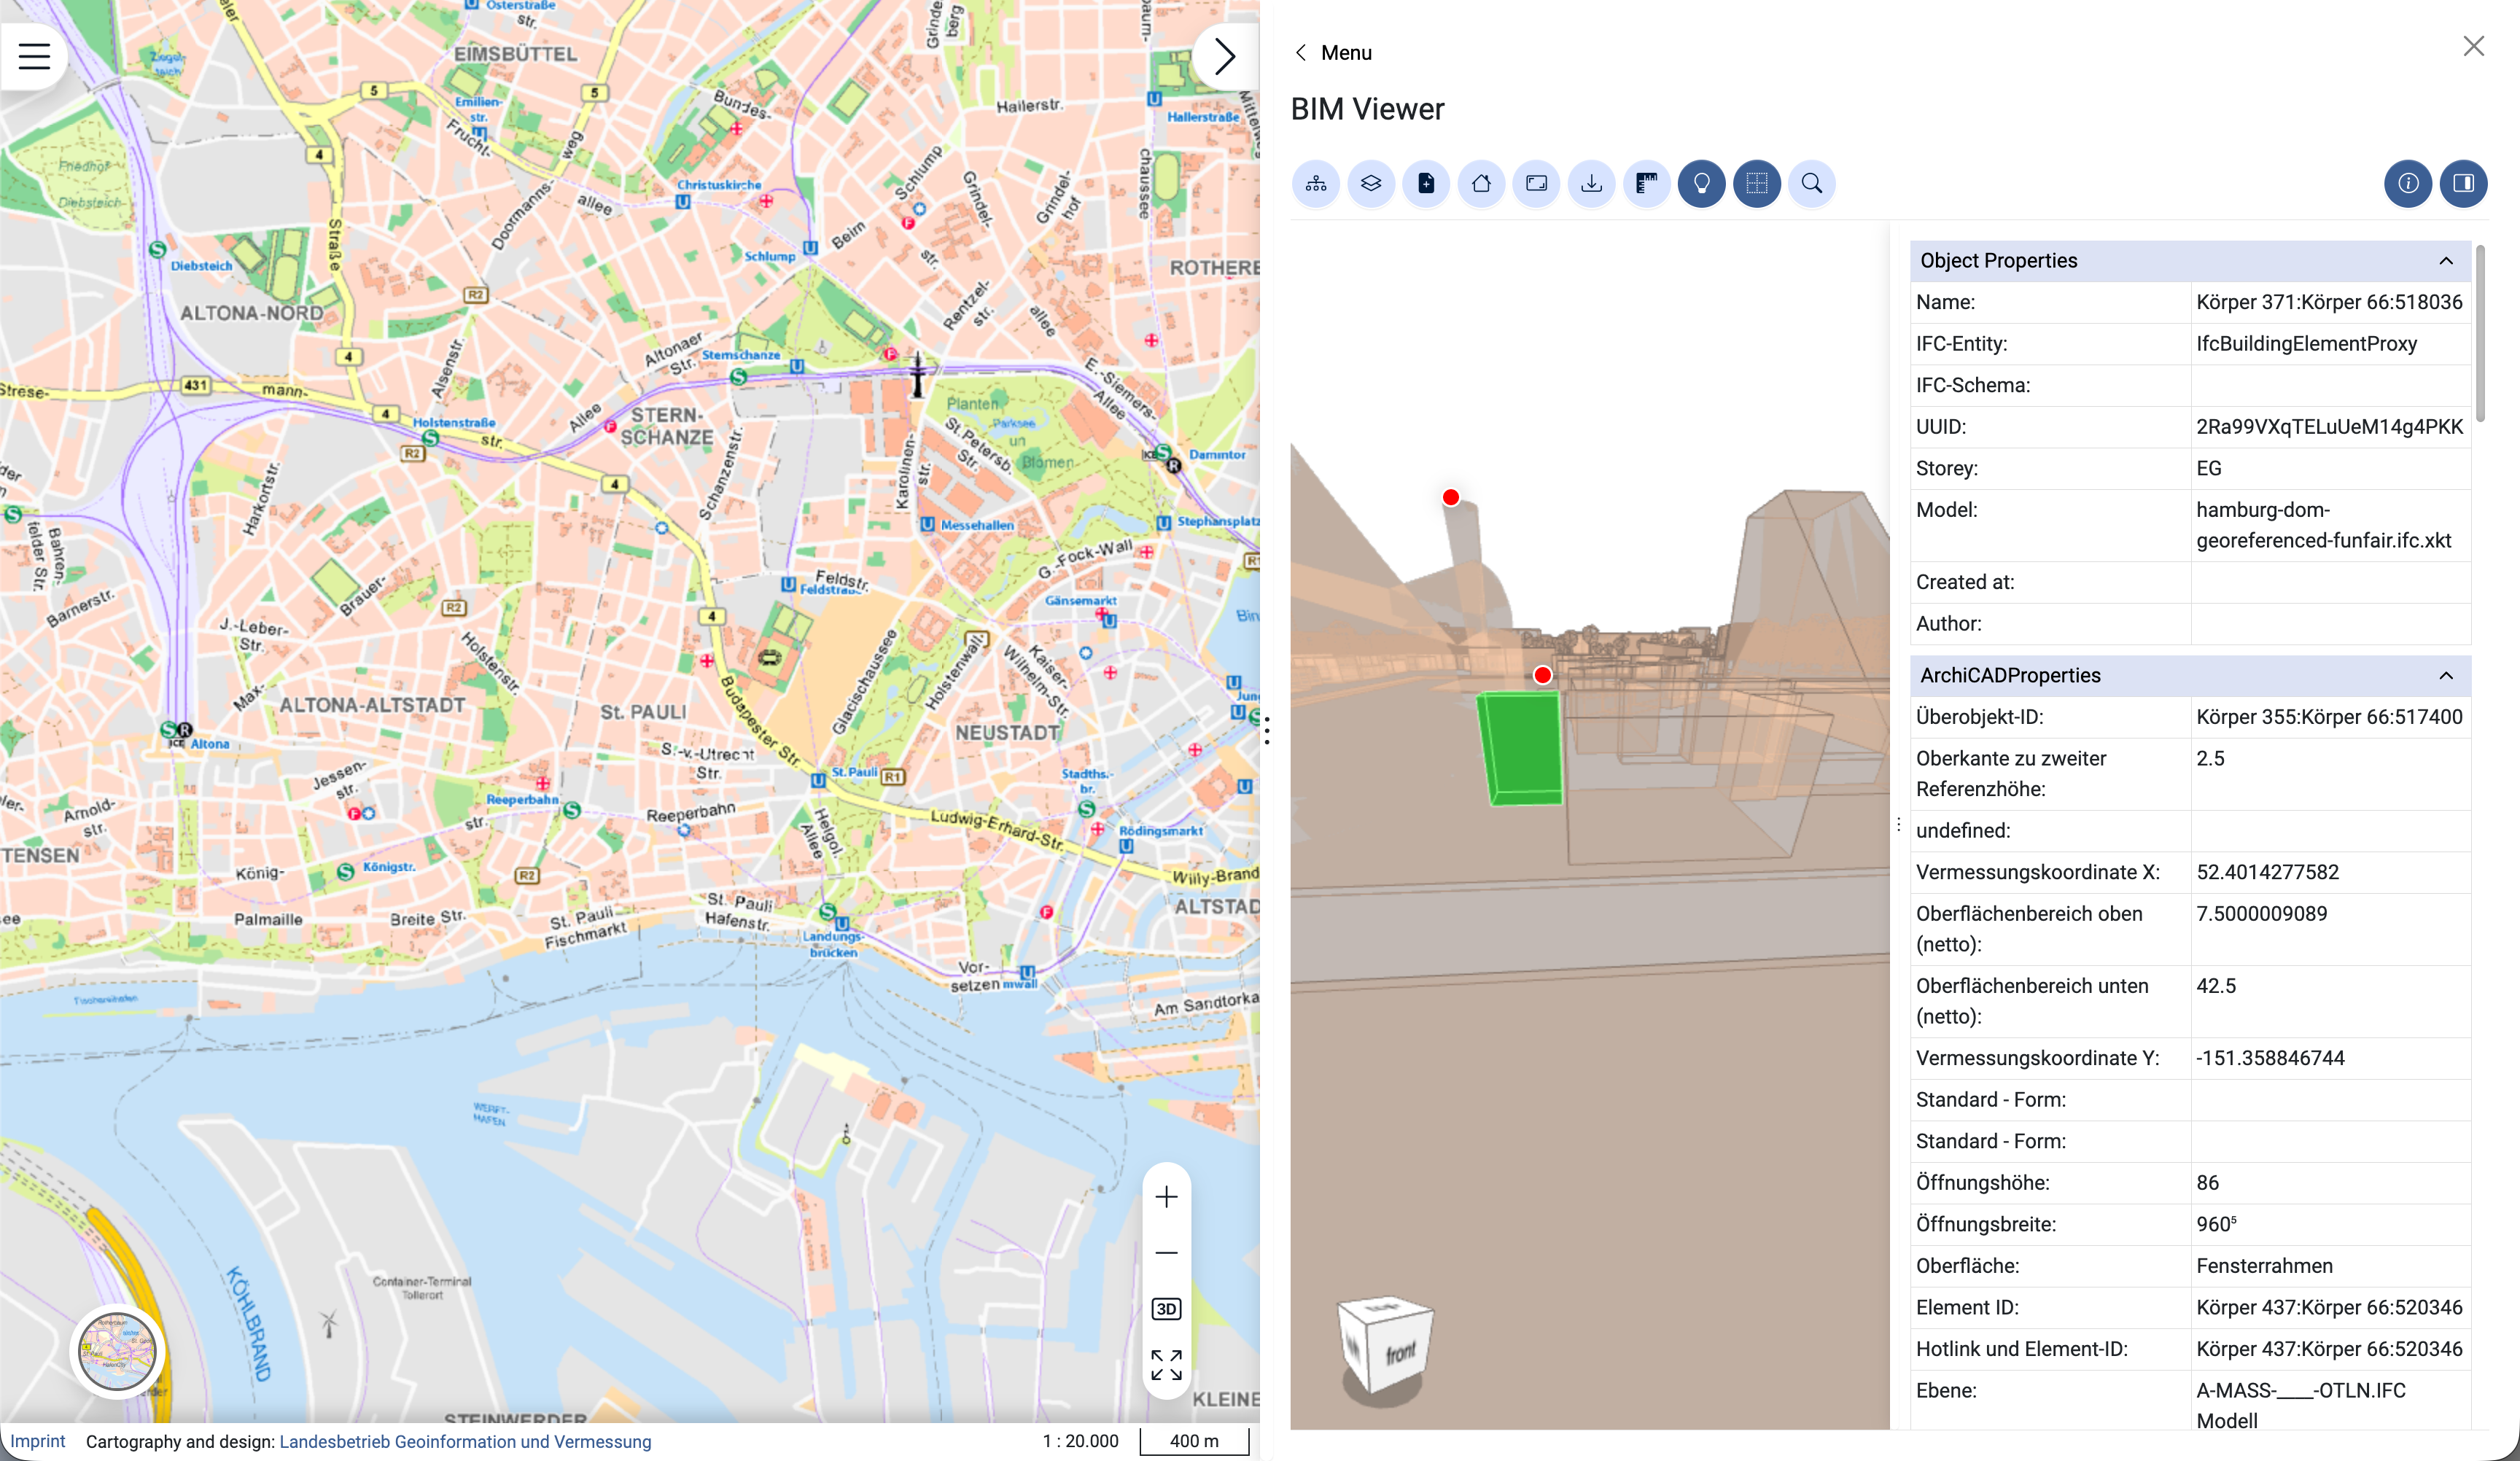Screen dimensions: 2520x1461
Task: Zoom out the map with minus
Action: point(1166,1253)
